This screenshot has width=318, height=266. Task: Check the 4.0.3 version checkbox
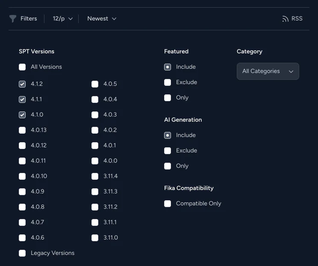[x=95, y=115]
